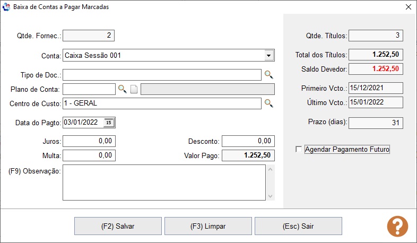Enable Agendar Pagamento Futuro checkbox

(x=299, y=149)
